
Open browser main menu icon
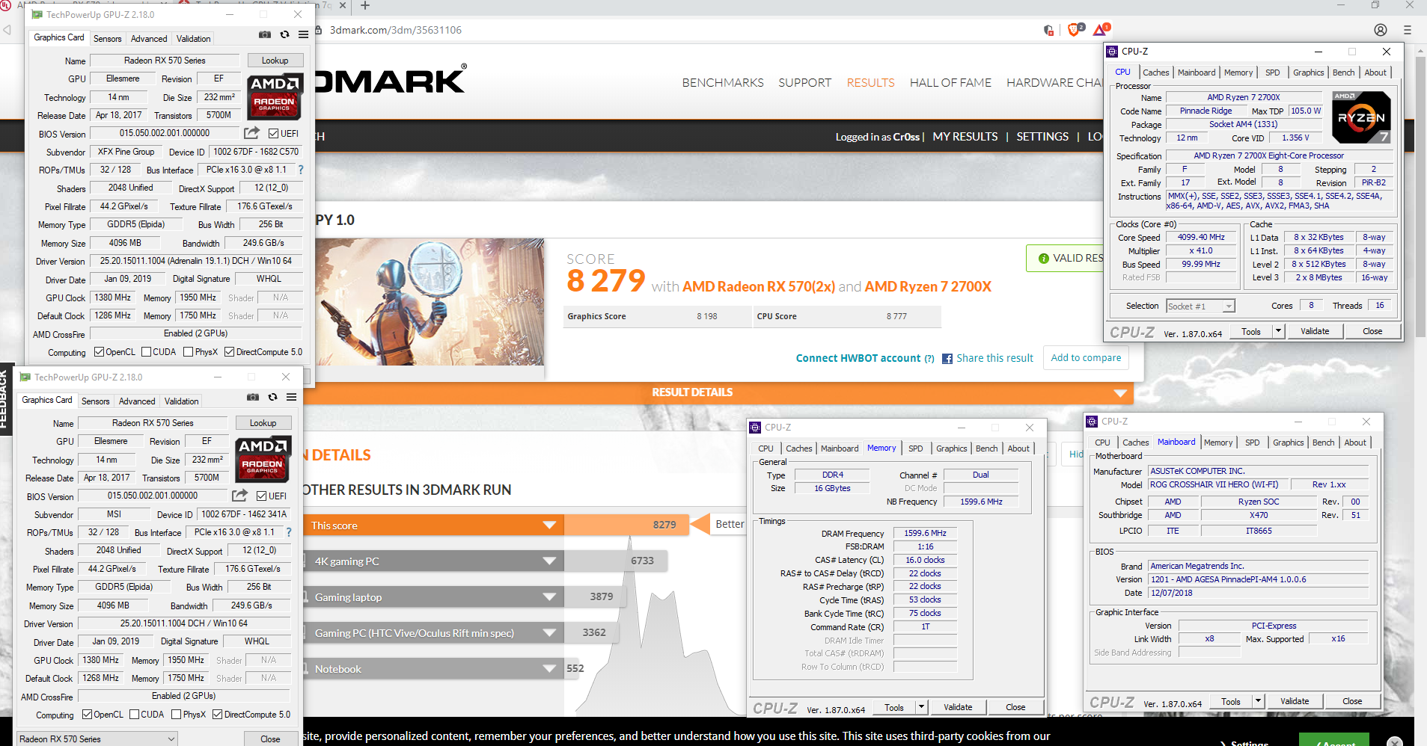tap(1408, 30)
